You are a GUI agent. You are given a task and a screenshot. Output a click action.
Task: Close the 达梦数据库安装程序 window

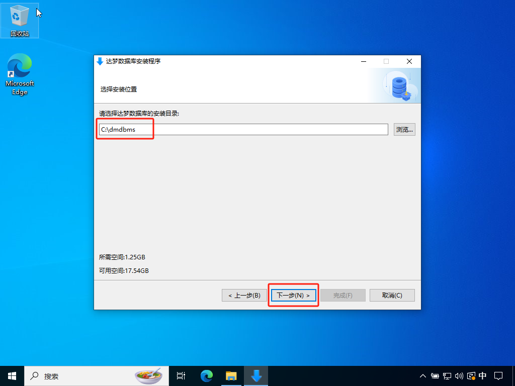[409, 61]
